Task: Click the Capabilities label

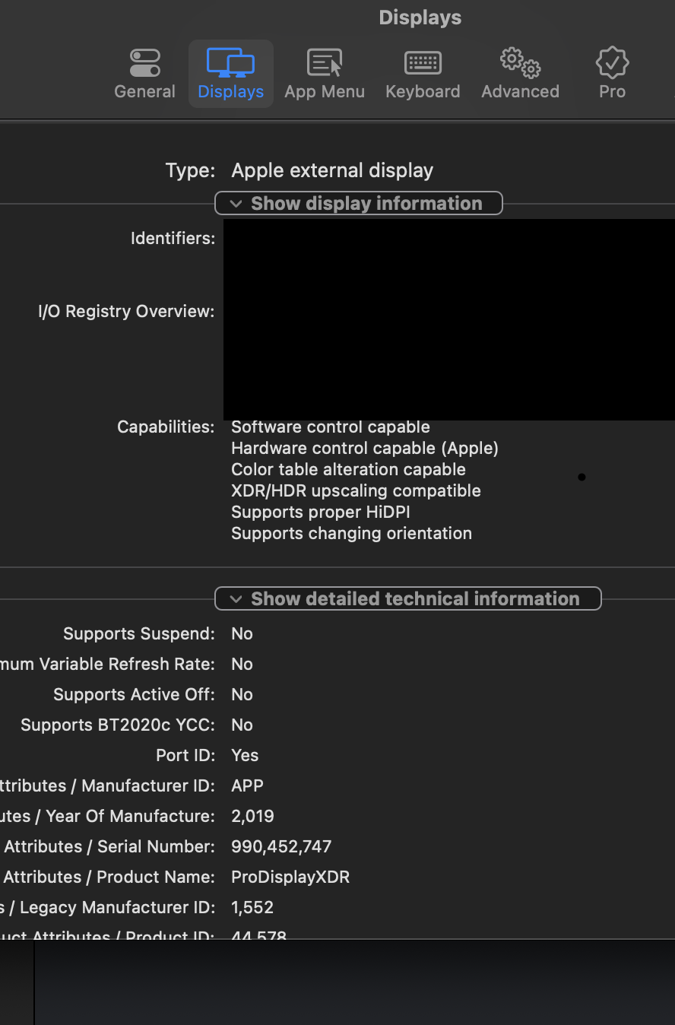Action: pyautogui.click(x=166, y=427)
